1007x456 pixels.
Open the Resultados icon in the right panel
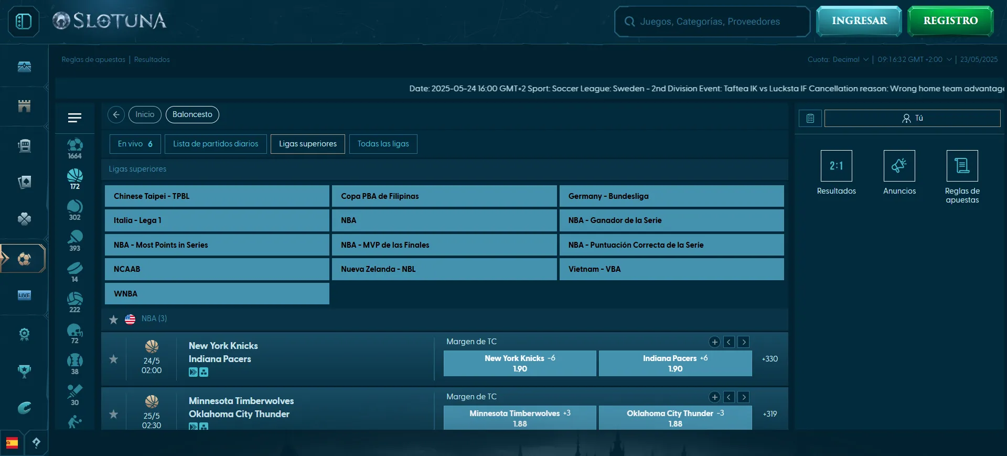click(836, 166)
